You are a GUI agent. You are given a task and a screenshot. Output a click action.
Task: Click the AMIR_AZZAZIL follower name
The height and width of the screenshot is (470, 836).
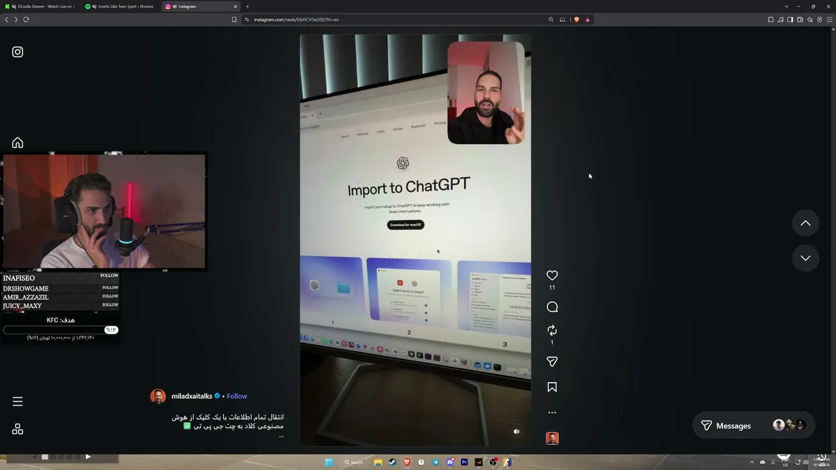coord(25,297)
